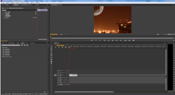Toggle track output eye for V1
The height and width of the screenshot is (95, 175).
tap(65, 75)
